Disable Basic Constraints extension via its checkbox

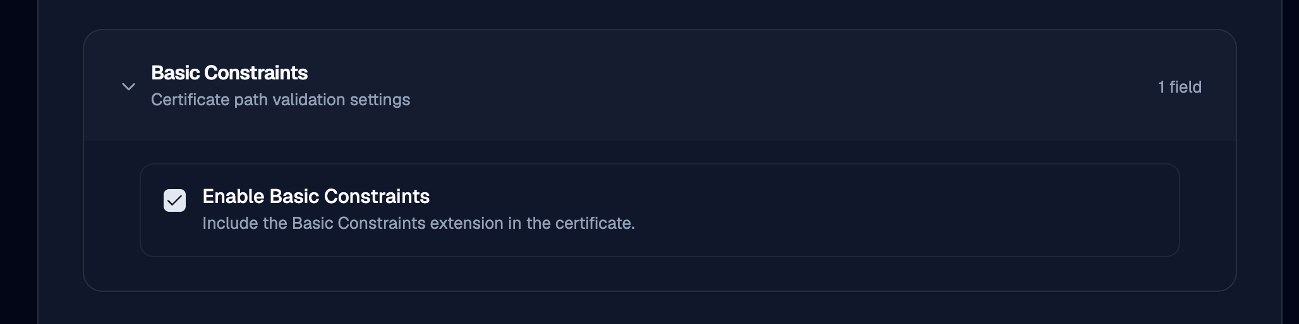tap(174, 200)
